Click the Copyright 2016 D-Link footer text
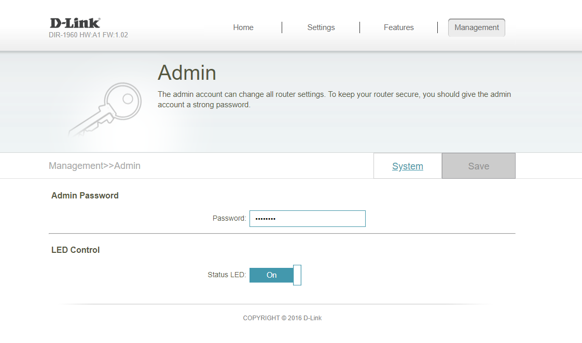This screenshot has height=343, width=582. [x=282, y=318]
